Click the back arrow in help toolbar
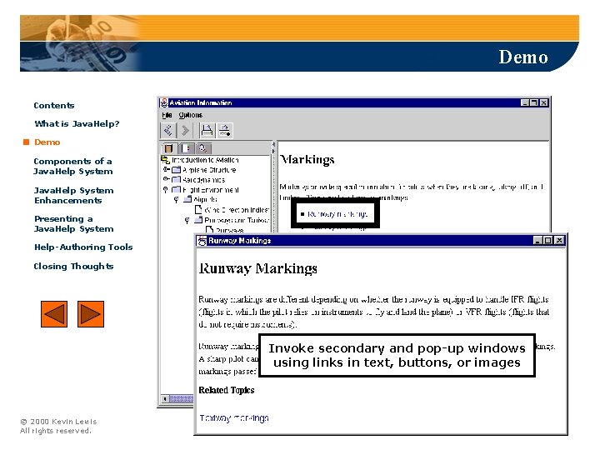The image size is (600, 450). click(x=168, y=131)
